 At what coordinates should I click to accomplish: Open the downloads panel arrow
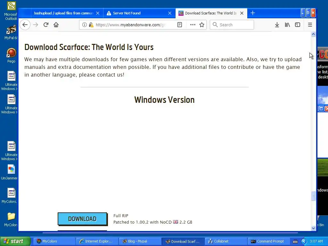(277, 25)
